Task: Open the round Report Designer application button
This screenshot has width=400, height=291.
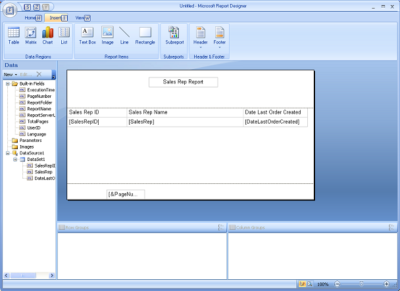Action: [x=10, y=11]
